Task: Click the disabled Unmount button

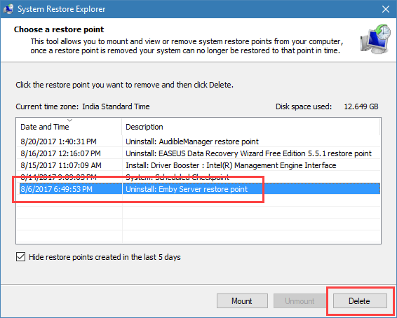Action: (300, 300)
